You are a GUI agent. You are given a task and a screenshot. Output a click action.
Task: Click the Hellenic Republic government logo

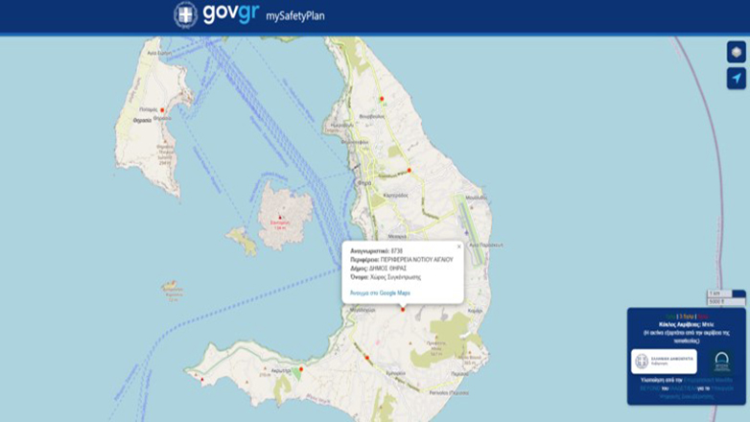[664, 362]
